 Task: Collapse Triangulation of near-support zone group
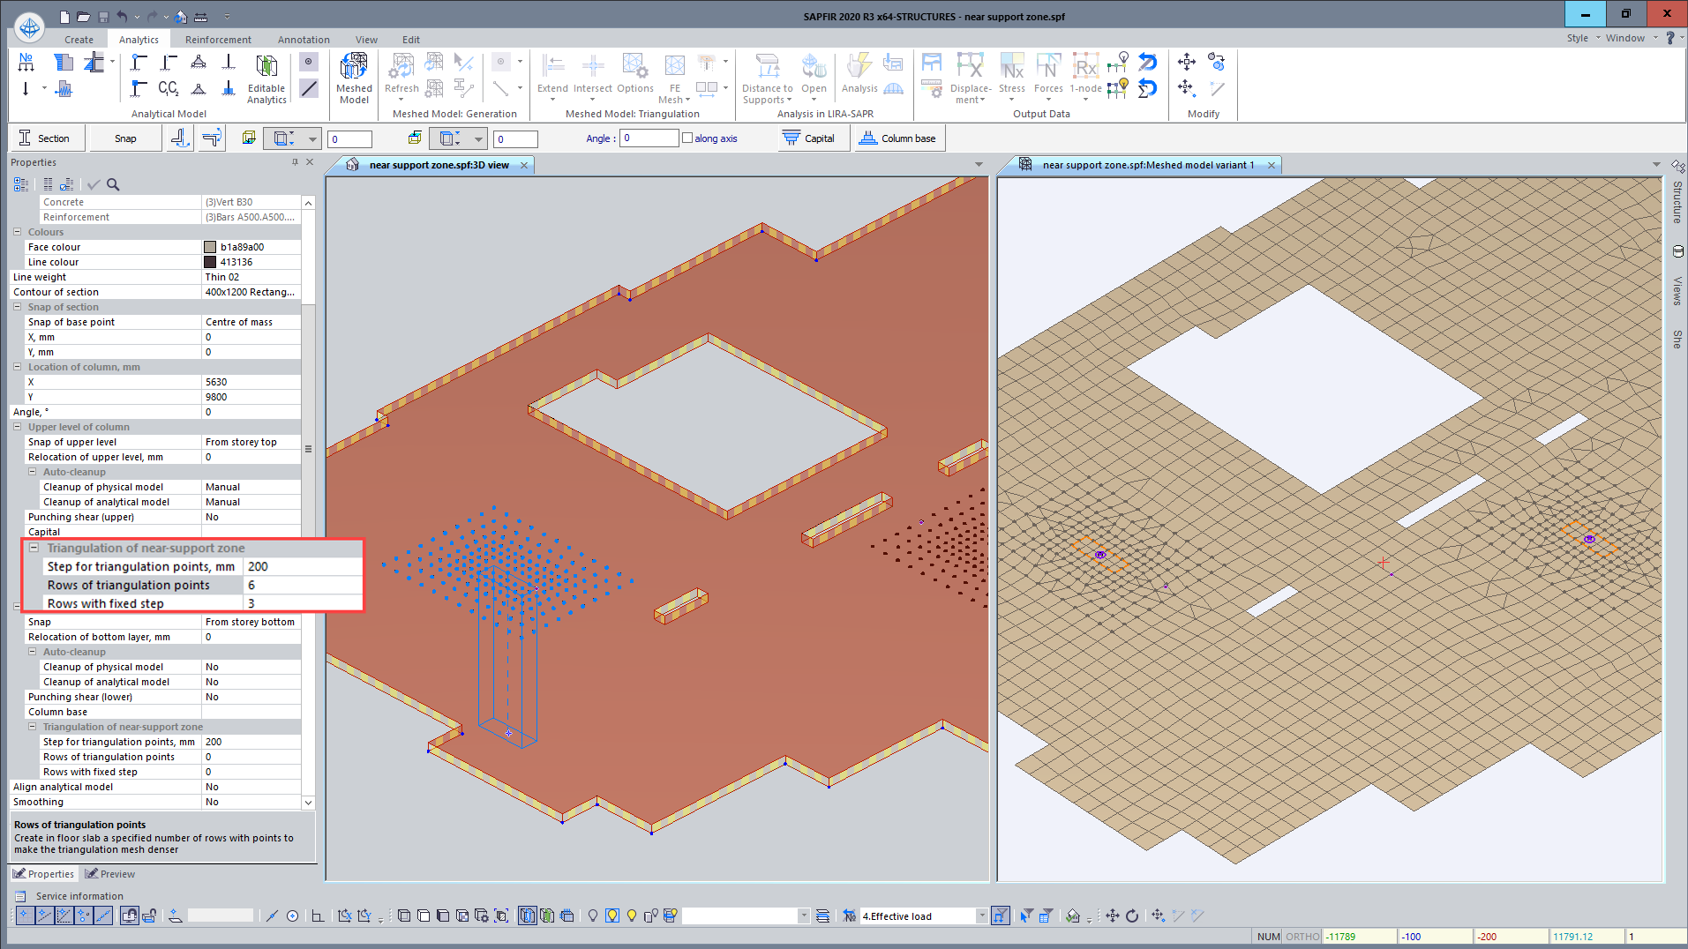34,548
